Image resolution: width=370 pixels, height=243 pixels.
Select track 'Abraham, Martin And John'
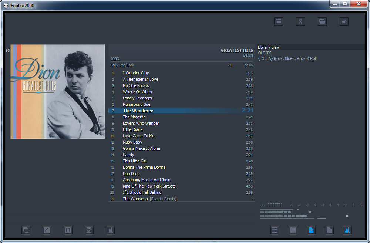147,180
